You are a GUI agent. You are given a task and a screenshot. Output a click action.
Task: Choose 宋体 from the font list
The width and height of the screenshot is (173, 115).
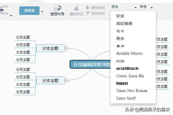tap(120, 16)
